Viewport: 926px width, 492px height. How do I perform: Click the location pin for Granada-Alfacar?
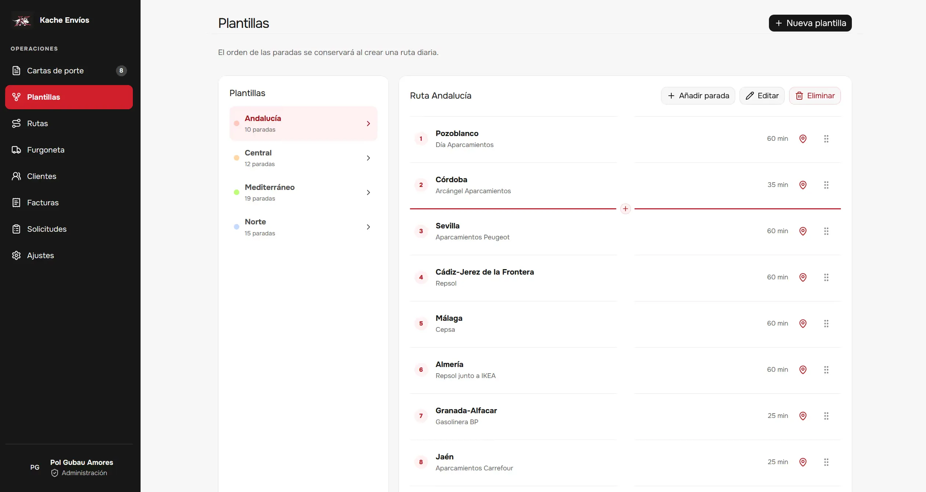point(803,416)
